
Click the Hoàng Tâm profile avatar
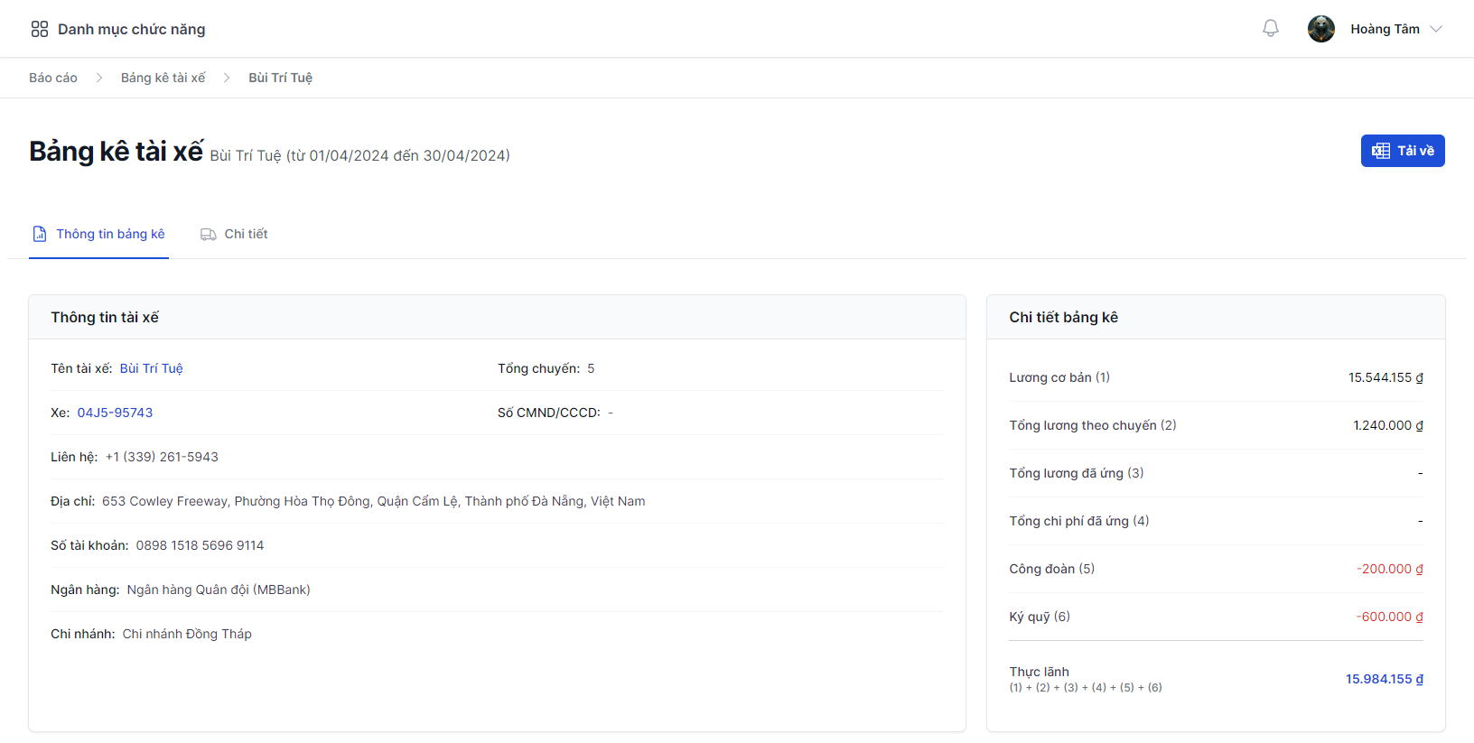pyautogui.click(x=1320, y=29)
